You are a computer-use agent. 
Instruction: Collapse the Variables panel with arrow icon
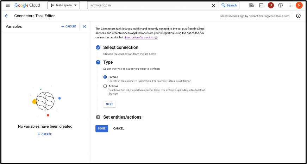tap(84, 27)
